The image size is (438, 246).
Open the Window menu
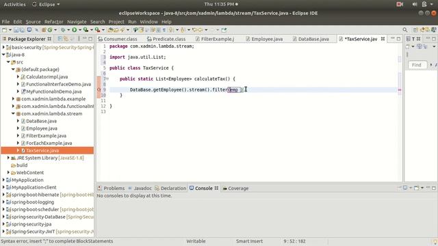149,21
